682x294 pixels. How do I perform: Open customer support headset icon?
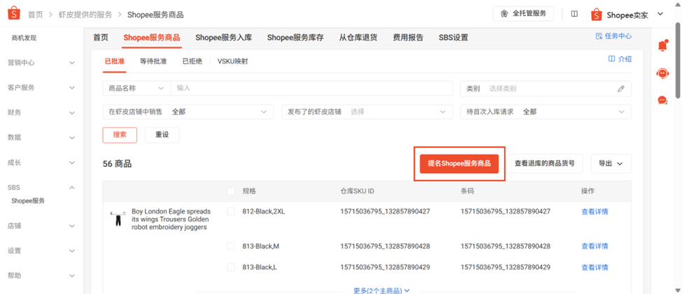click(x=662, y=73)
